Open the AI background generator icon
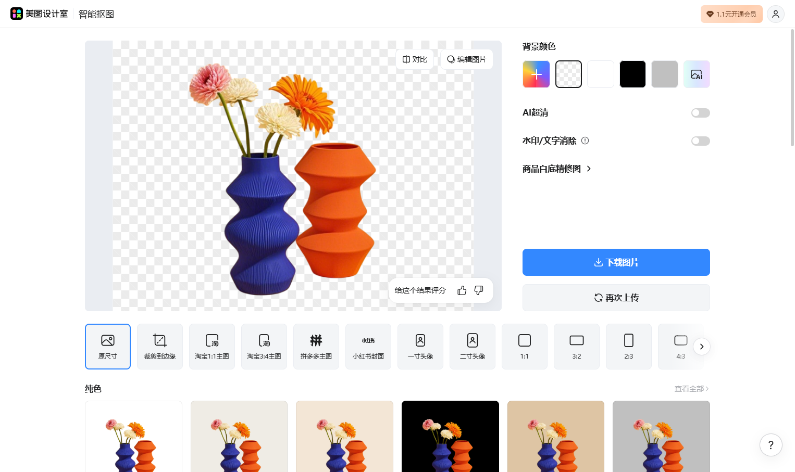This screenshot has width=795, height=472. coord(697,74)
